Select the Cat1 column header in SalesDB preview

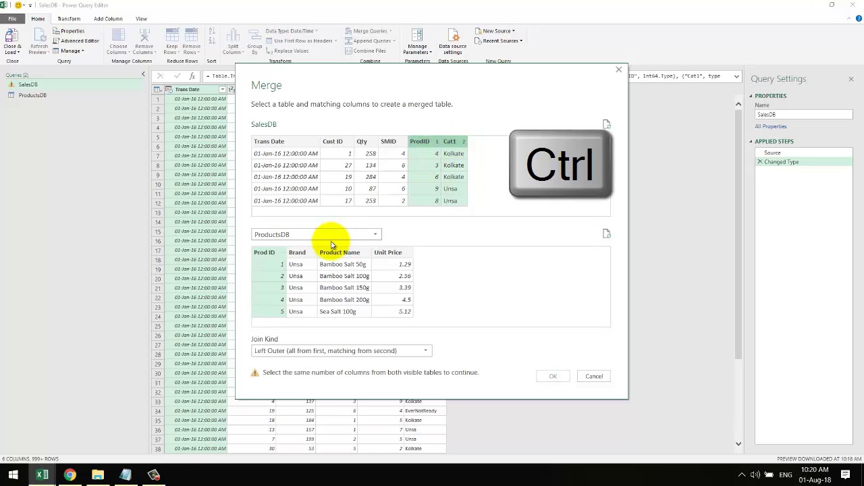click(454, 141)
